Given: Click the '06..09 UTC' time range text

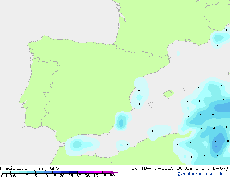Looking at the screenshot, I should tap(191, 168).
